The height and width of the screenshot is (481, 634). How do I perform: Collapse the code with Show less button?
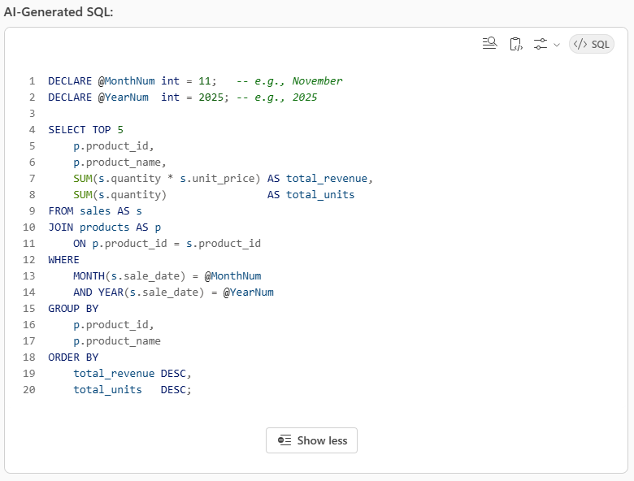click(x=311, y=440)
